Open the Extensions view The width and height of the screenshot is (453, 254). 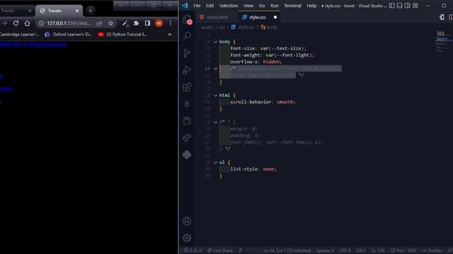187,87
